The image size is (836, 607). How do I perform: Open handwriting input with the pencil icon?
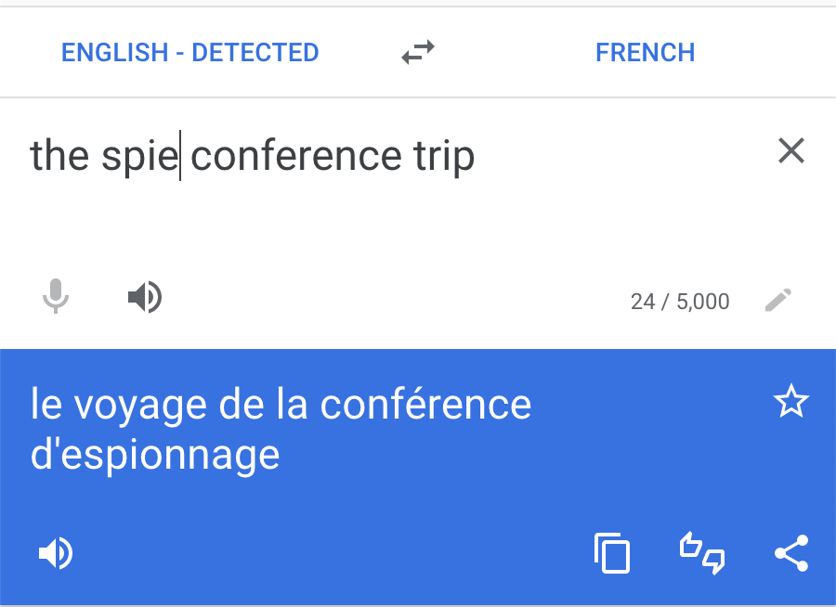click(x=777, y=300)
